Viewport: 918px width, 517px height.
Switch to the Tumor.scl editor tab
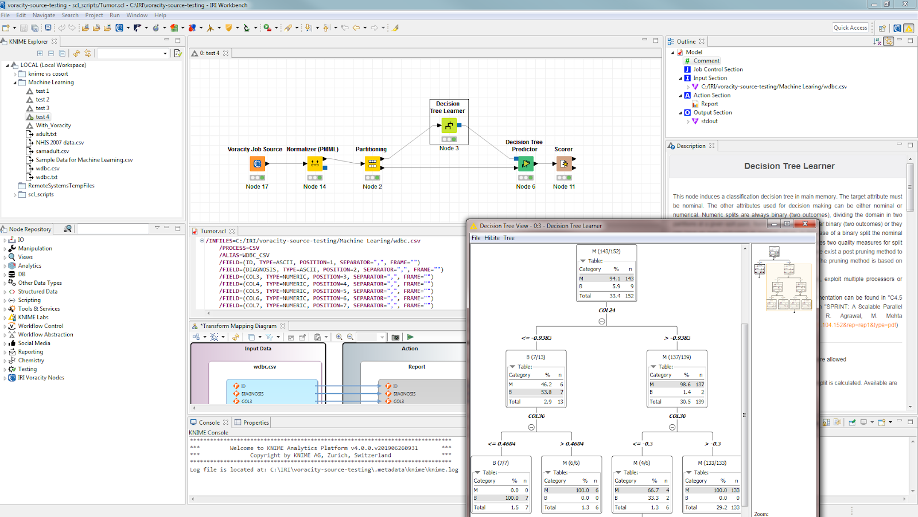pyautogui.click(x=213, y=231)
